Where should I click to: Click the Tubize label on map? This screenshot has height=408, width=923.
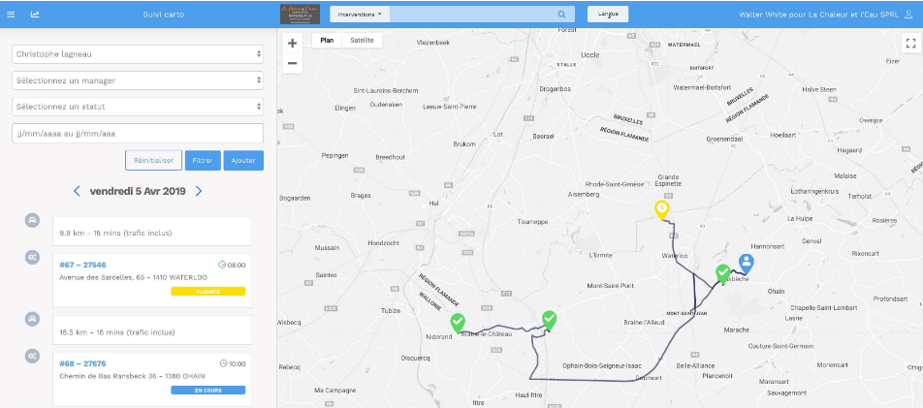pyautogui.click(x=391, y=311)
